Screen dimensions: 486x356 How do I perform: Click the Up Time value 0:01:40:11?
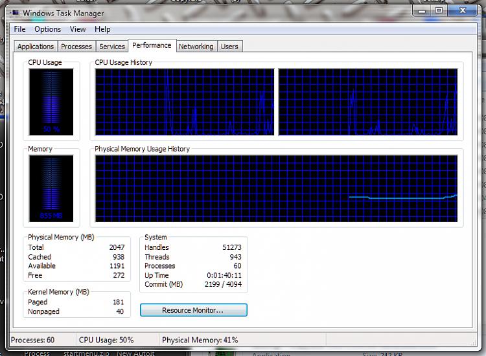pos(224,275)
